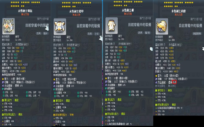This screenshot has width=204, height=127.
Task: Click the star icon beside 星力 in helmet panel
Action: click(x=3, y=79)
